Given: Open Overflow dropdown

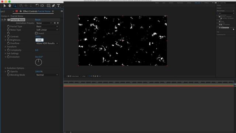Looking at the screenshot, I should pos(47,43).
